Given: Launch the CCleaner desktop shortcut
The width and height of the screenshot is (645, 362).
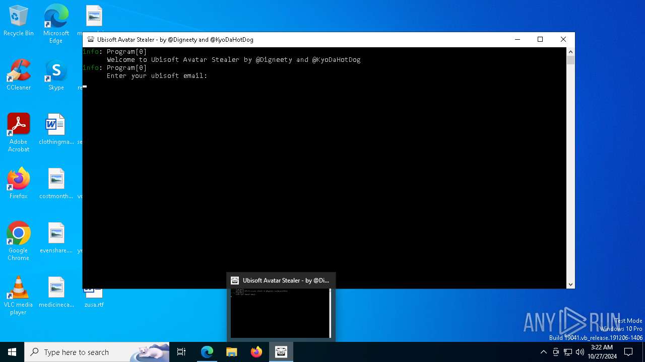Looking at the screenshot, I should [x=19, y=75].
